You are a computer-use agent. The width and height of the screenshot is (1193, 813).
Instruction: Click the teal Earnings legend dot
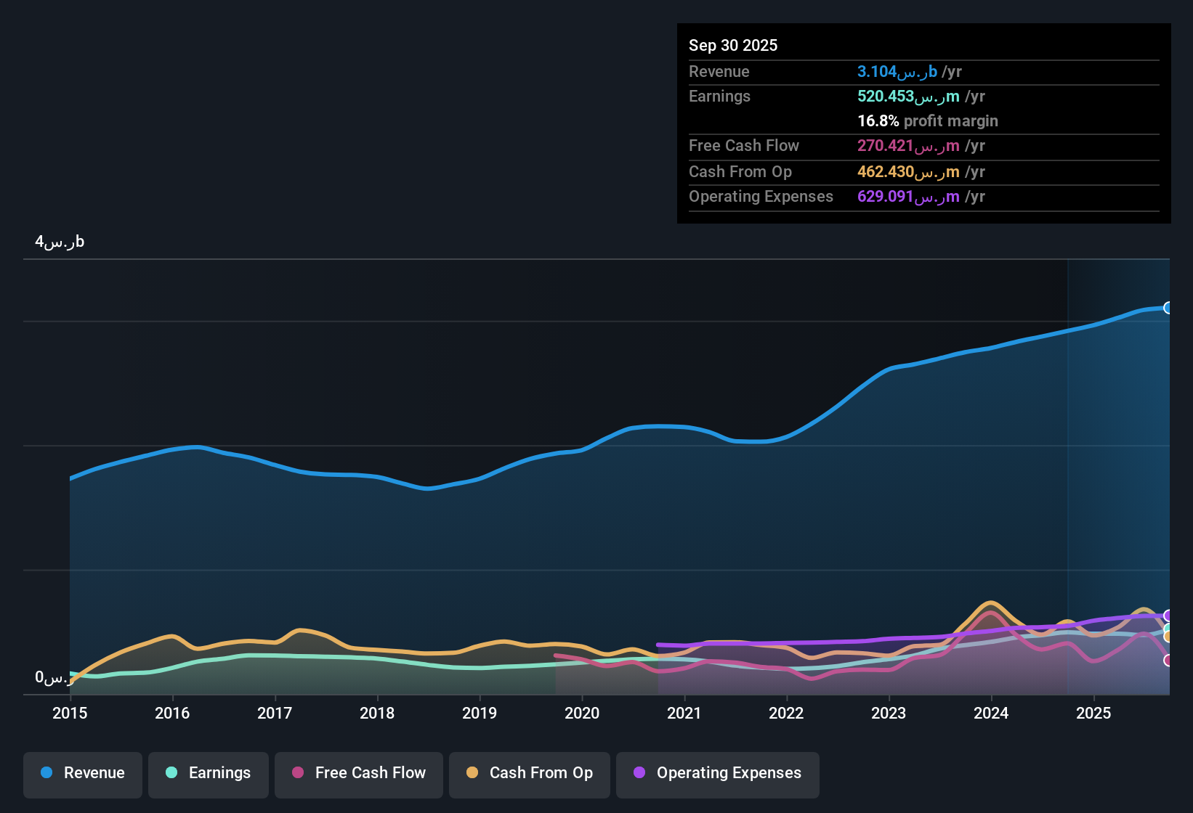point(171,773)
